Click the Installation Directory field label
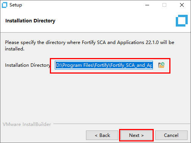Viewport: 191px width, 143px height. coord(27,65)
